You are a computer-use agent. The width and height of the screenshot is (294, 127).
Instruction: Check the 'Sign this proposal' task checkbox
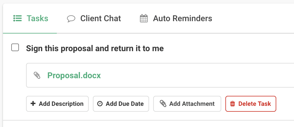pyautogui.click(x=15, y=47)
